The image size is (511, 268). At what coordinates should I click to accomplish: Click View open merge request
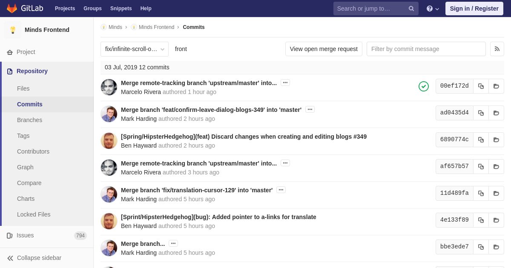coord(324,49)
